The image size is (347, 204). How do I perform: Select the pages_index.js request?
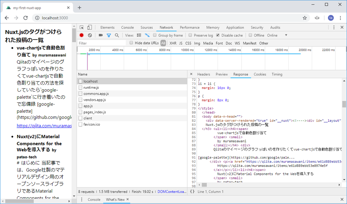(x=132, y=112)
